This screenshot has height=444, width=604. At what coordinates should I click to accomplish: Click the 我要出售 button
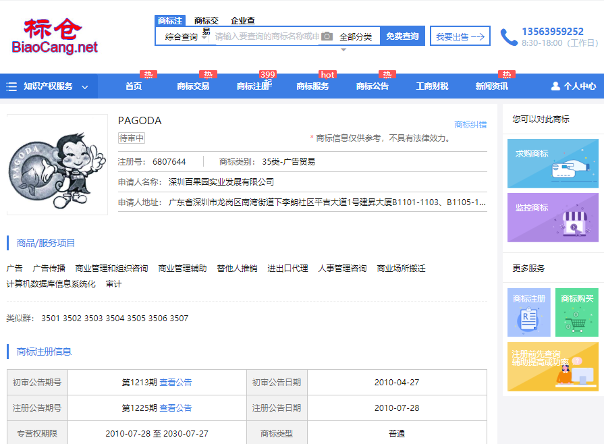coord(460,36)
